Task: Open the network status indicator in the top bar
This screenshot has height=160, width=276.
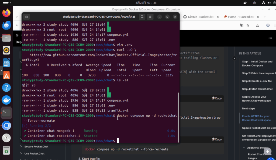Action: click(x=264, y=3)
